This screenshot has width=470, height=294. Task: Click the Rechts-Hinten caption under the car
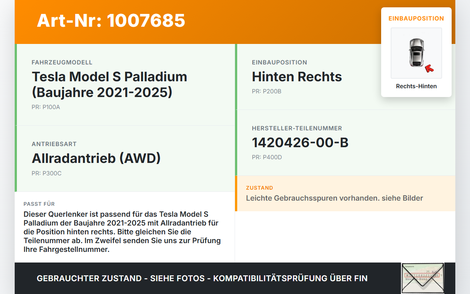tap(416, 86)
